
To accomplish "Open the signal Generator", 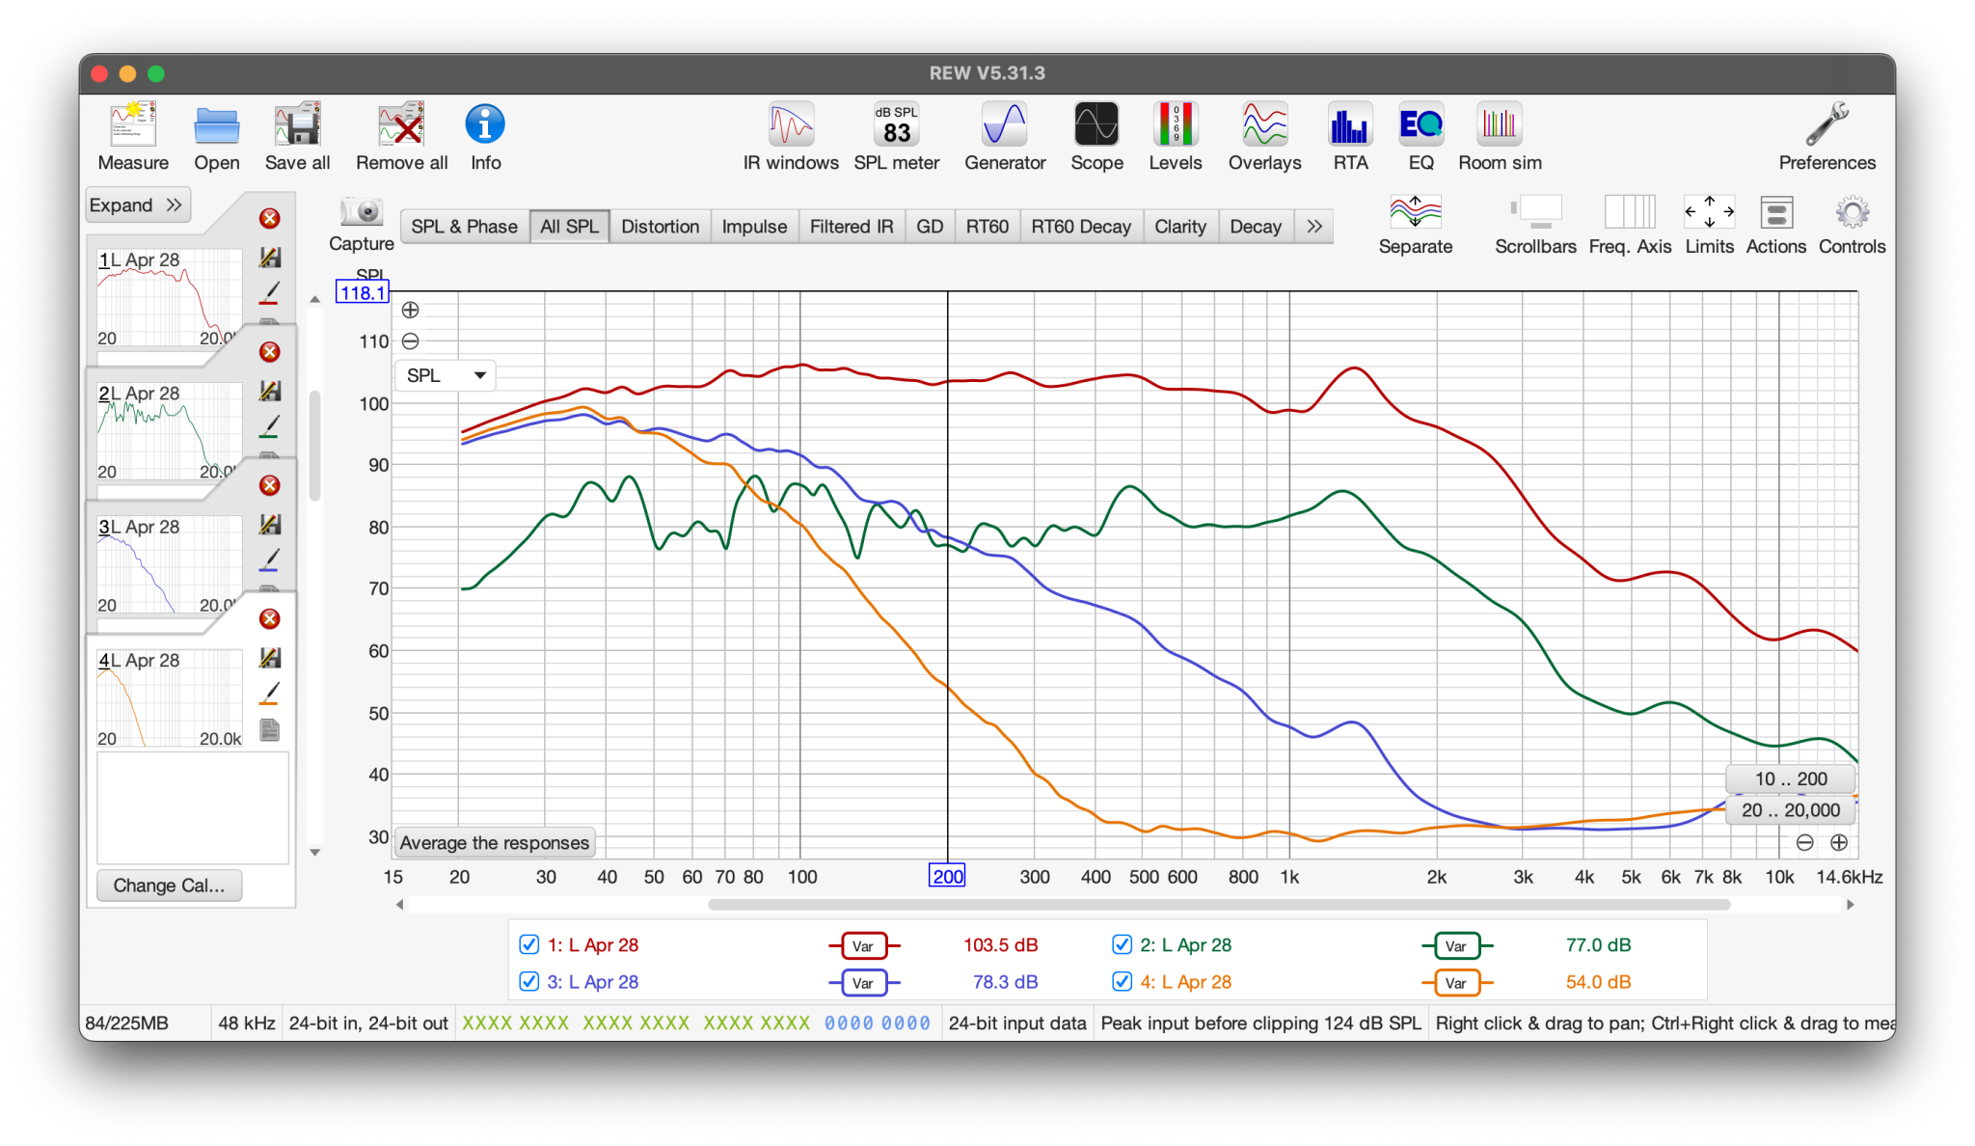I will [1005, 136].
